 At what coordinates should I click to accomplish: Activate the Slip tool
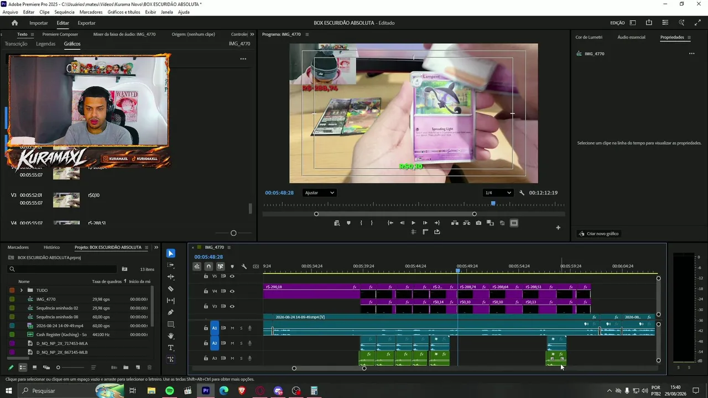point(171,301)
